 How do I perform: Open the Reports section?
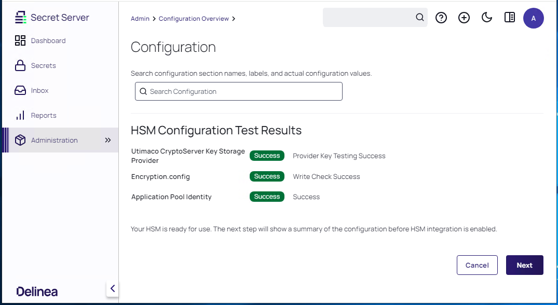click(x=43, y=115)
